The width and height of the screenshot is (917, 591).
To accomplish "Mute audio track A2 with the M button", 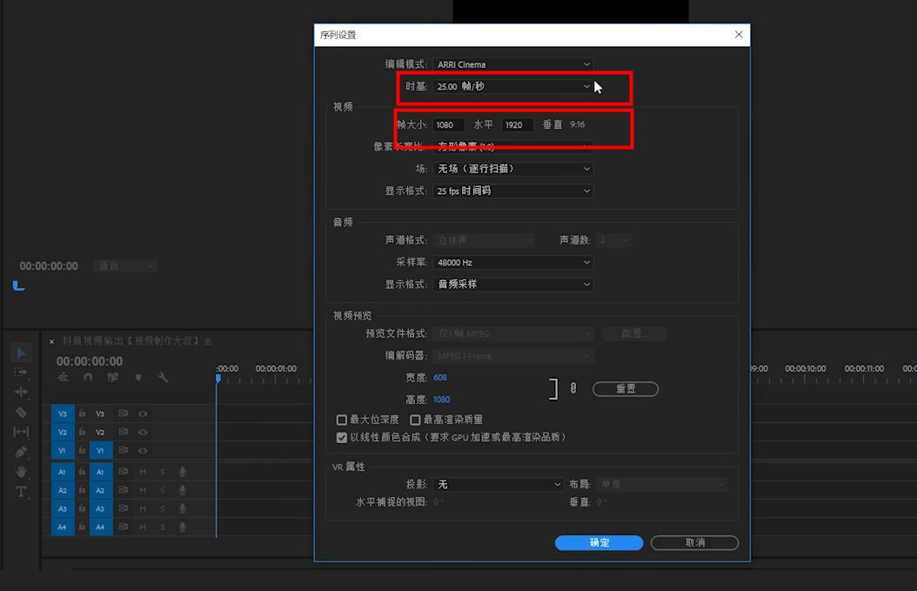I will coord(142,489).
